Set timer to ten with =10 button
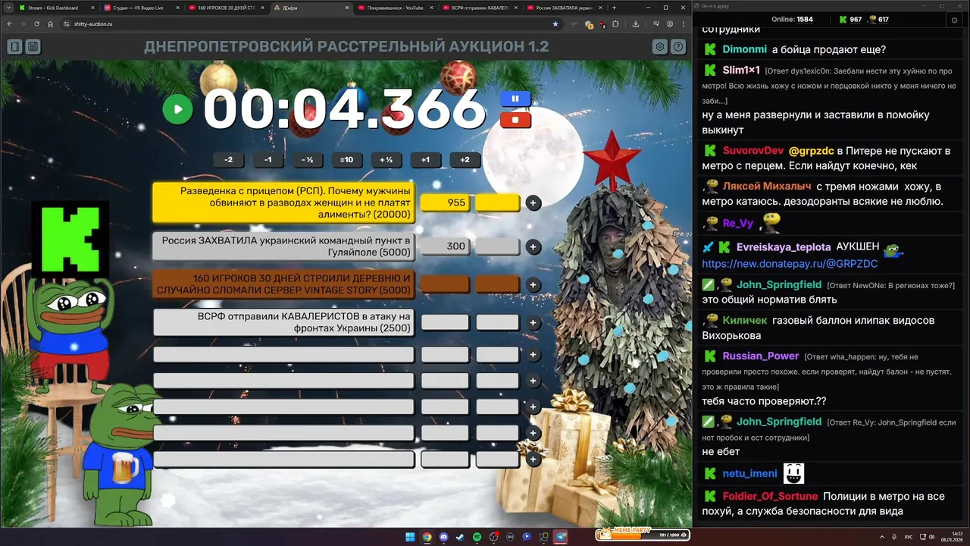 [346, 160]
